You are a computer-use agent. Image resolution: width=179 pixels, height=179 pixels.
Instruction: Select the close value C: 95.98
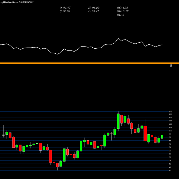point(65,11)
